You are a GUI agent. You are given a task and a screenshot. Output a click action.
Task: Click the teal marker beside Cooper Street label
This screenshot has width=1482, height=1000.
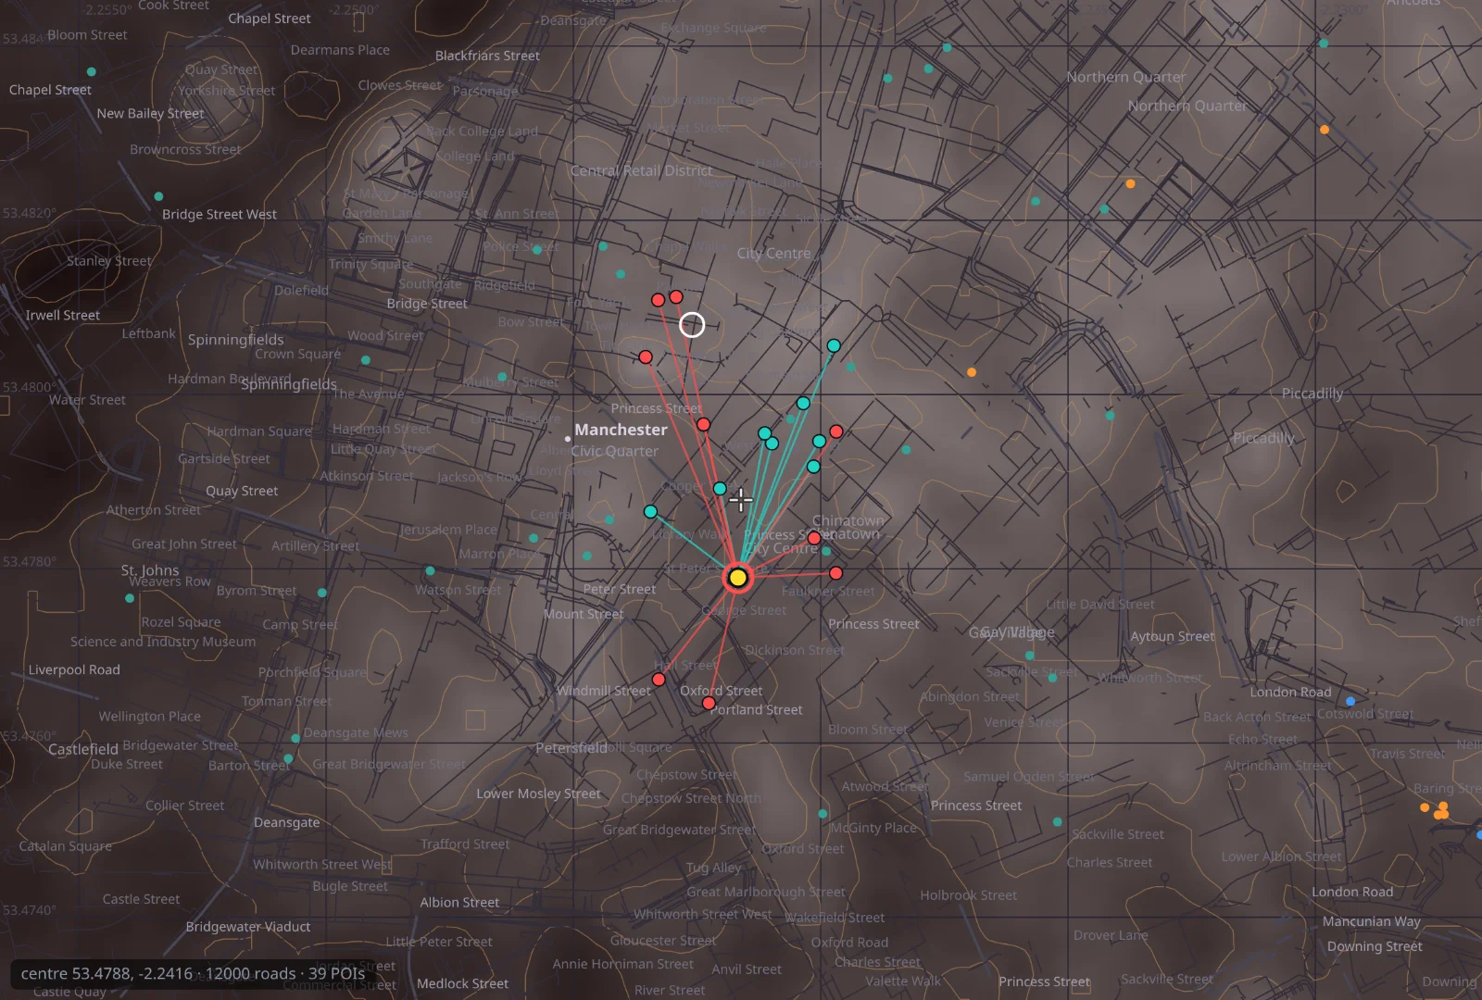720,488
